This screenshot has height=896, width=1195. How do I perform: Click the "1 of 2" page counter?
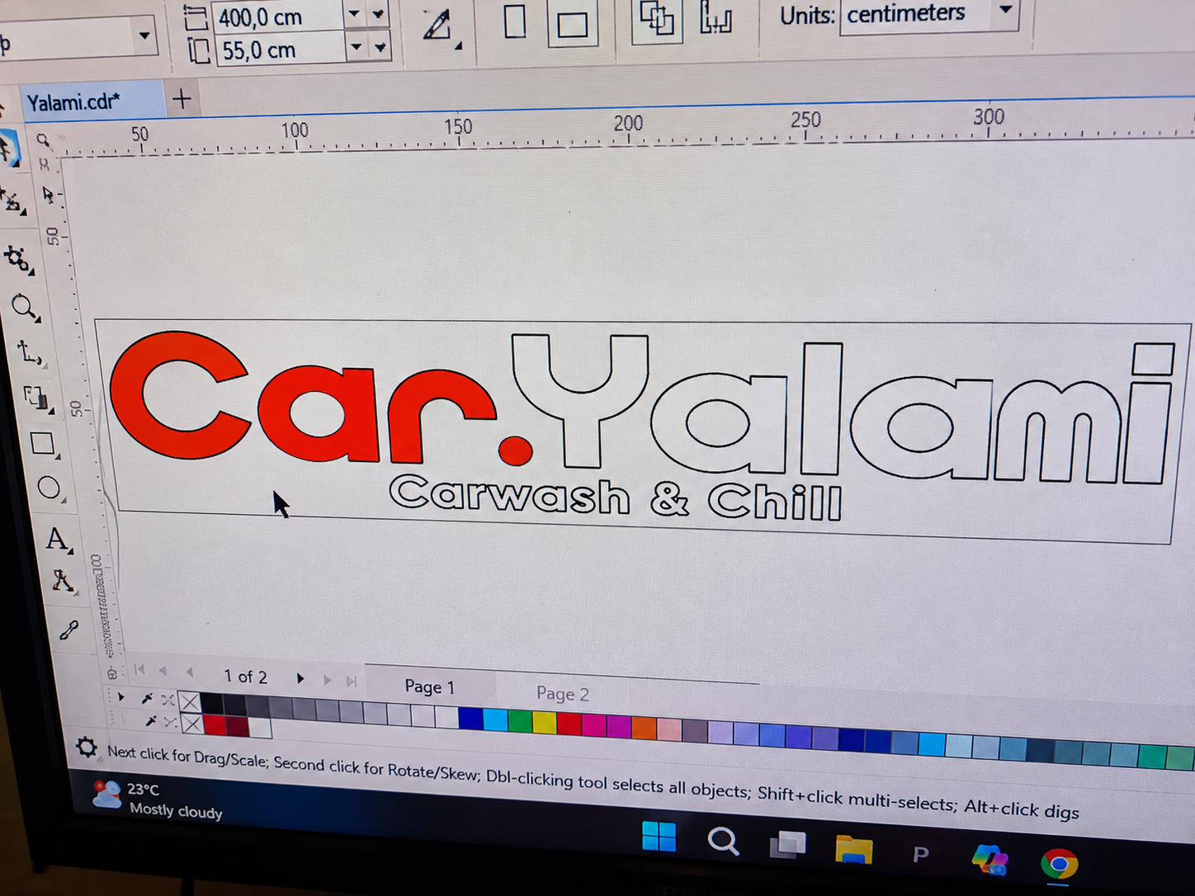pos(245,677)
